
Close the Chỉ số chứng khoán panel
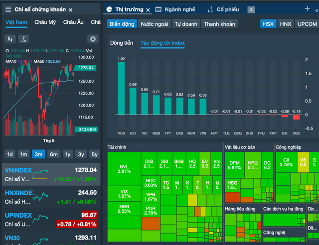point(70,10)
